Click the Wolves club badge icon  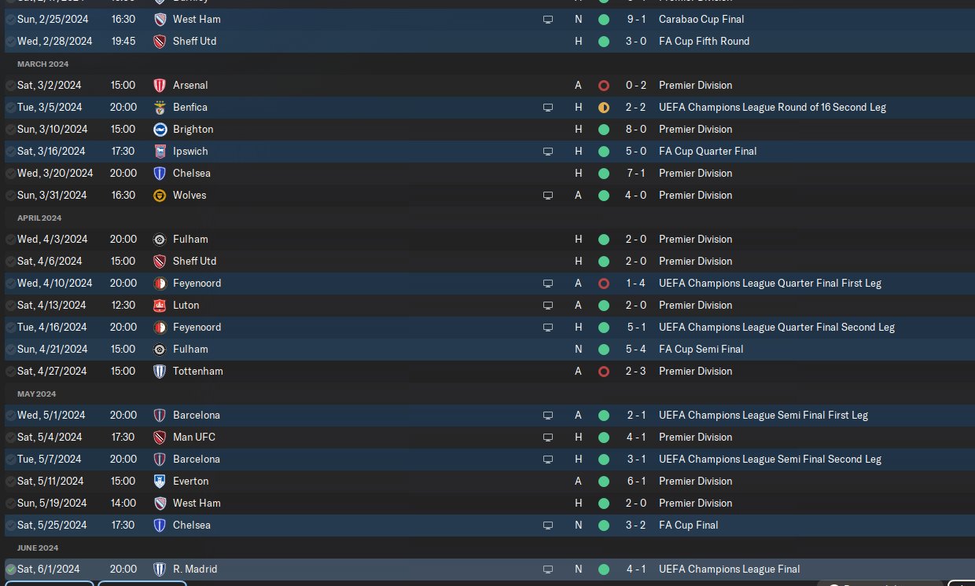tap(160, 195)
